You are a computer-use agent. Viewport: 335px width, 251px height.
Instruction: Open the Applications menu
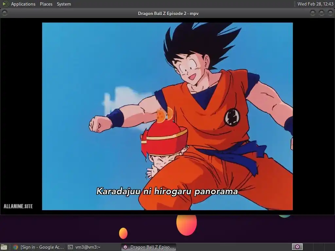(23, 4)
